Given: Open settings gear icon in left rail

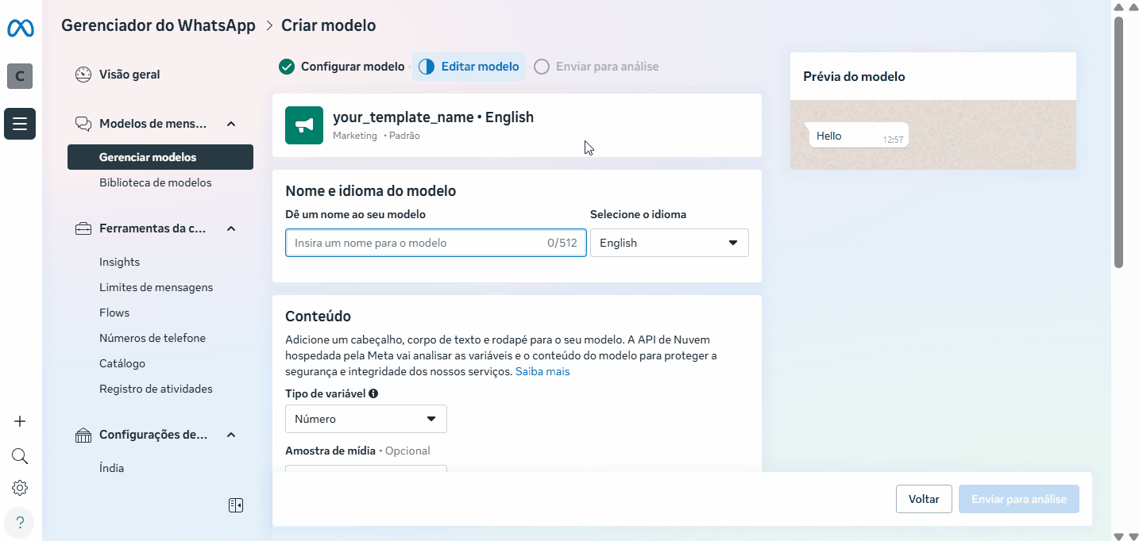Looking at the screenshot, I should [20, 488].
